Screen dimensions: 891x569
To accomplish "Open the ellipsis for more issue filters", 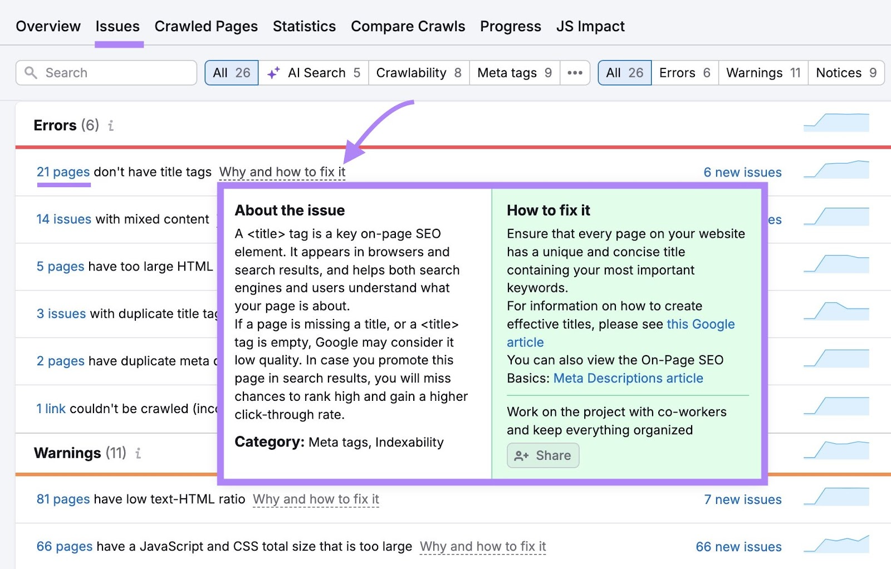I will coord(575,72).
